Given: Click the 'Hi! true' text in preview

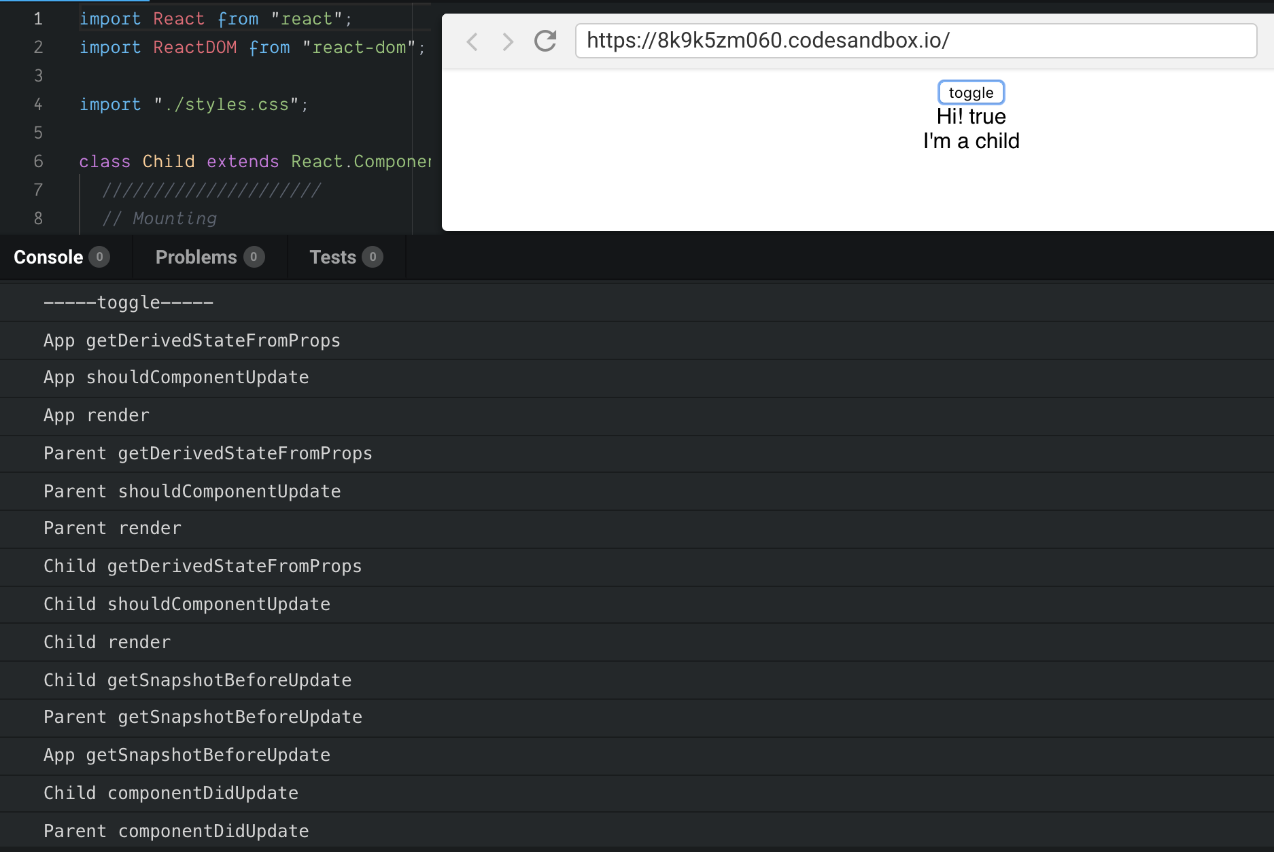Looking at the screenshot, I should (x=971, y=116).
